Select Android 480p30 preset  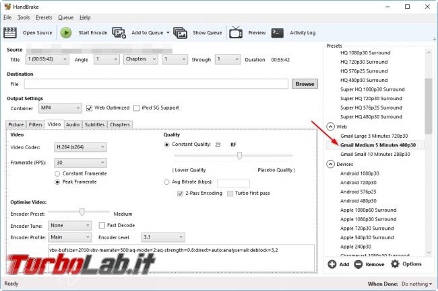point(358,201)
